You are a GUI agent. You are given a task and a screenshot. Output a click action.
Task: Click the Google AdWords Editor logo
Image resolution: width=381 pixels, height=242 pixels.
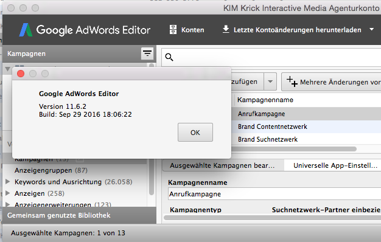[x=85, y=30]
